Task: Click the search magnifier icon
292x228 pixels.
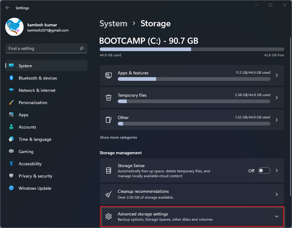Action: (82, 48)
